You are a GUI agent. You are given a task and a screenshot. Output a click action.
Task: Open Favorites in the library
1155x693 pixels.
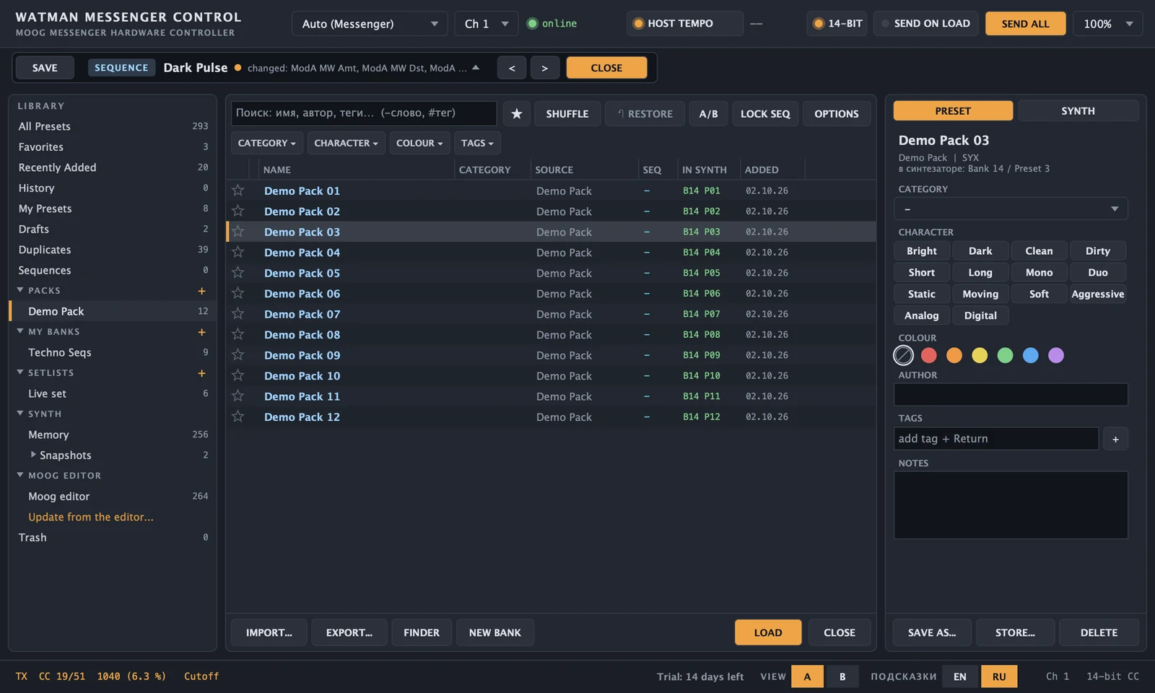(x=113, y=147)
